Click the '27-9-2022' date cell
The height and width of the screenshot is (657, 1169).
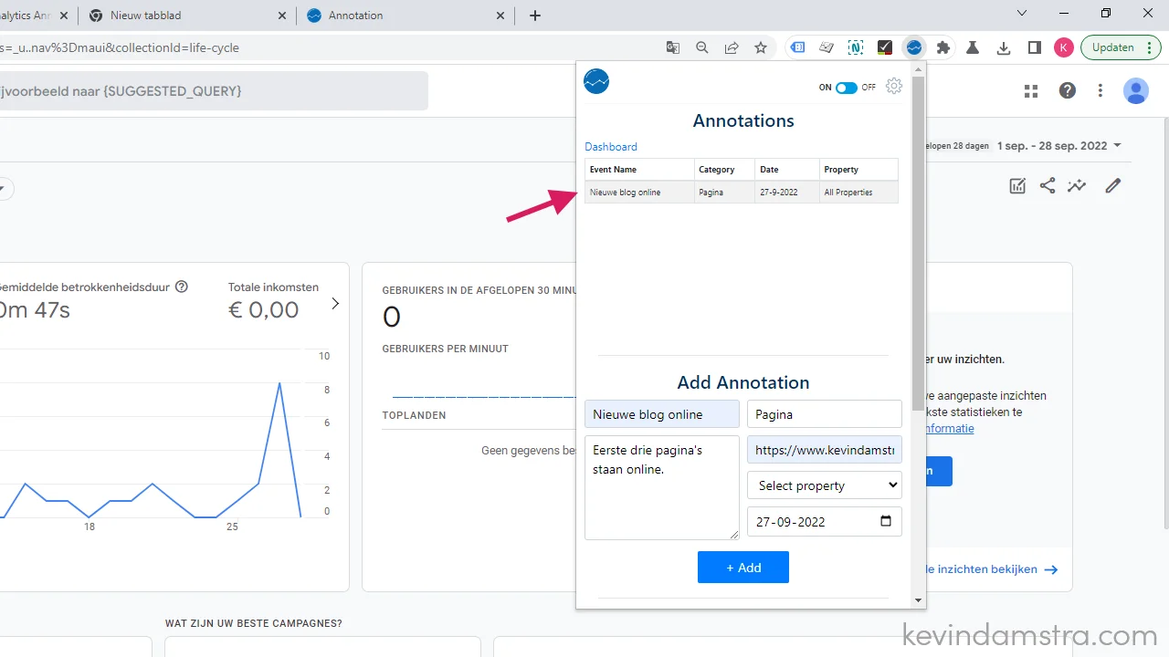(x=786, y=193)
